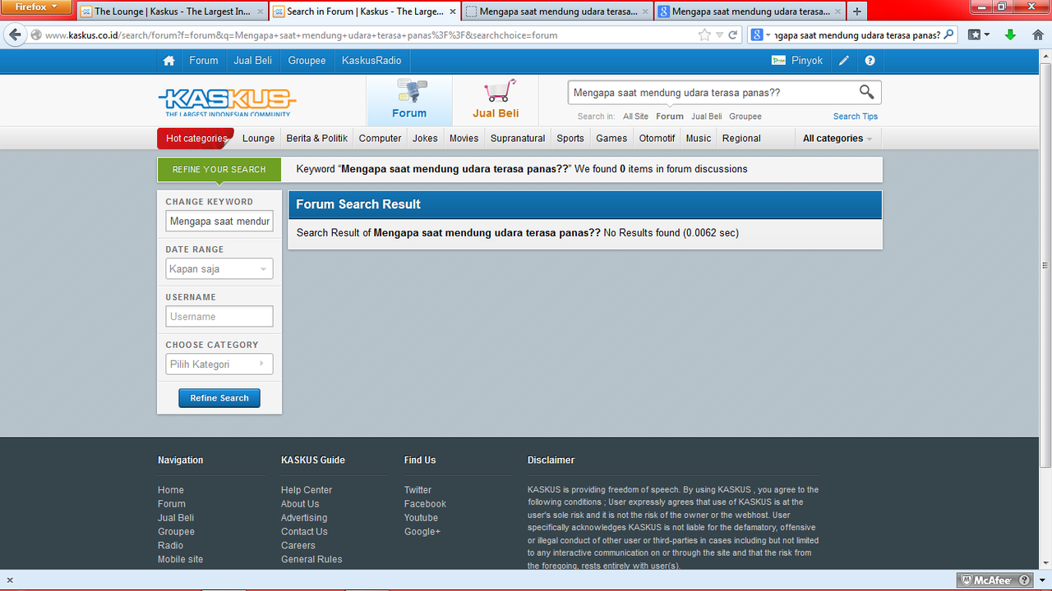Run search with browser search magnifier
This screenshot has height=591, width=1052.
949,35
